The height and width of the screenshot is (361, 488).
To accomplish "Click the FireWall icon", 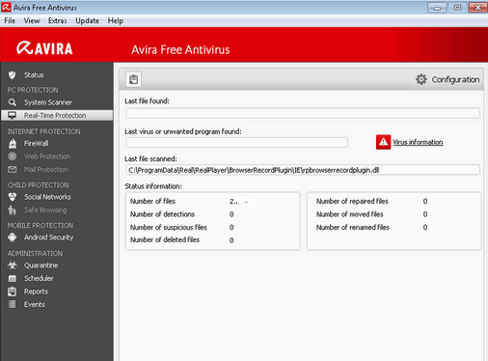I will (x=13, y=144).
